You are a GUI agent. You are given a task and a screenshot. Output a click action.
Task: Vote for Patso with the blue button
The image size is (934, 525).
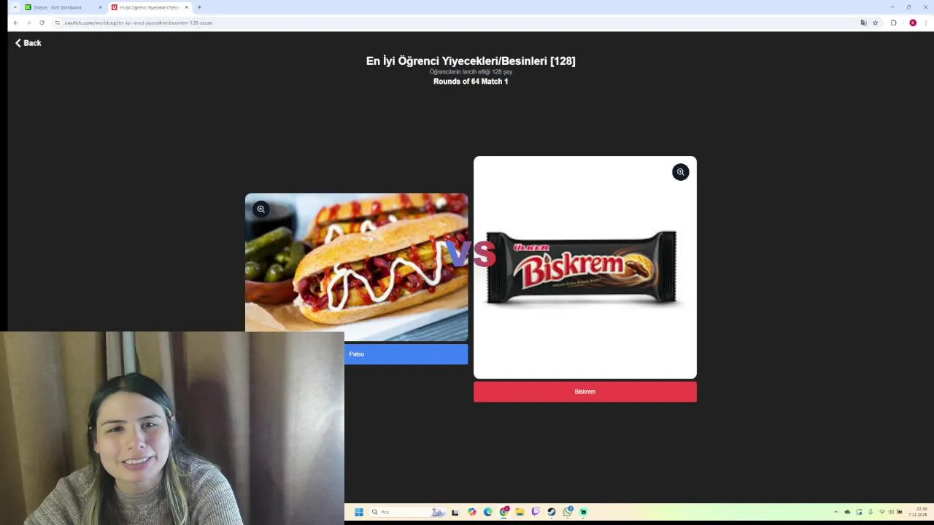click(406, 354)
